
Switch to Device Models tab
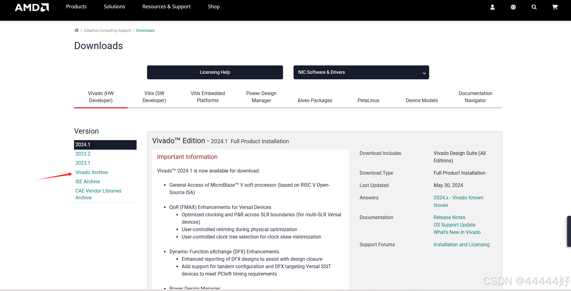(x=422, y=101)
